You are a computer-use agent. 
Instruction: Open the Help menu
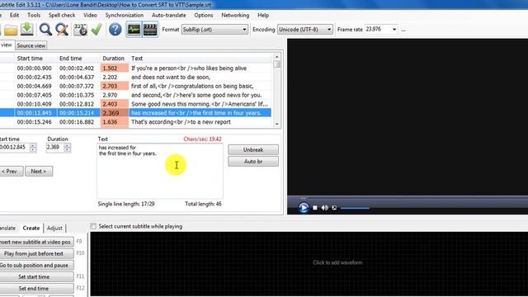pyautogui.click(x=263, y=15)
